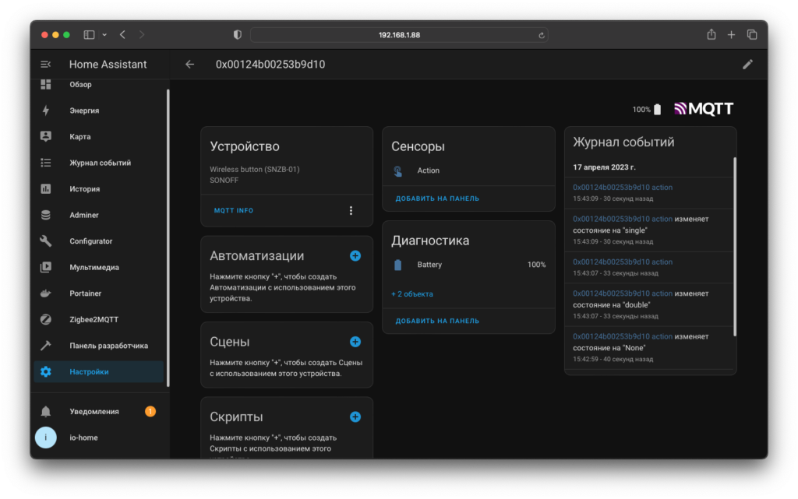Click the sidebar scrollbar

168,237
